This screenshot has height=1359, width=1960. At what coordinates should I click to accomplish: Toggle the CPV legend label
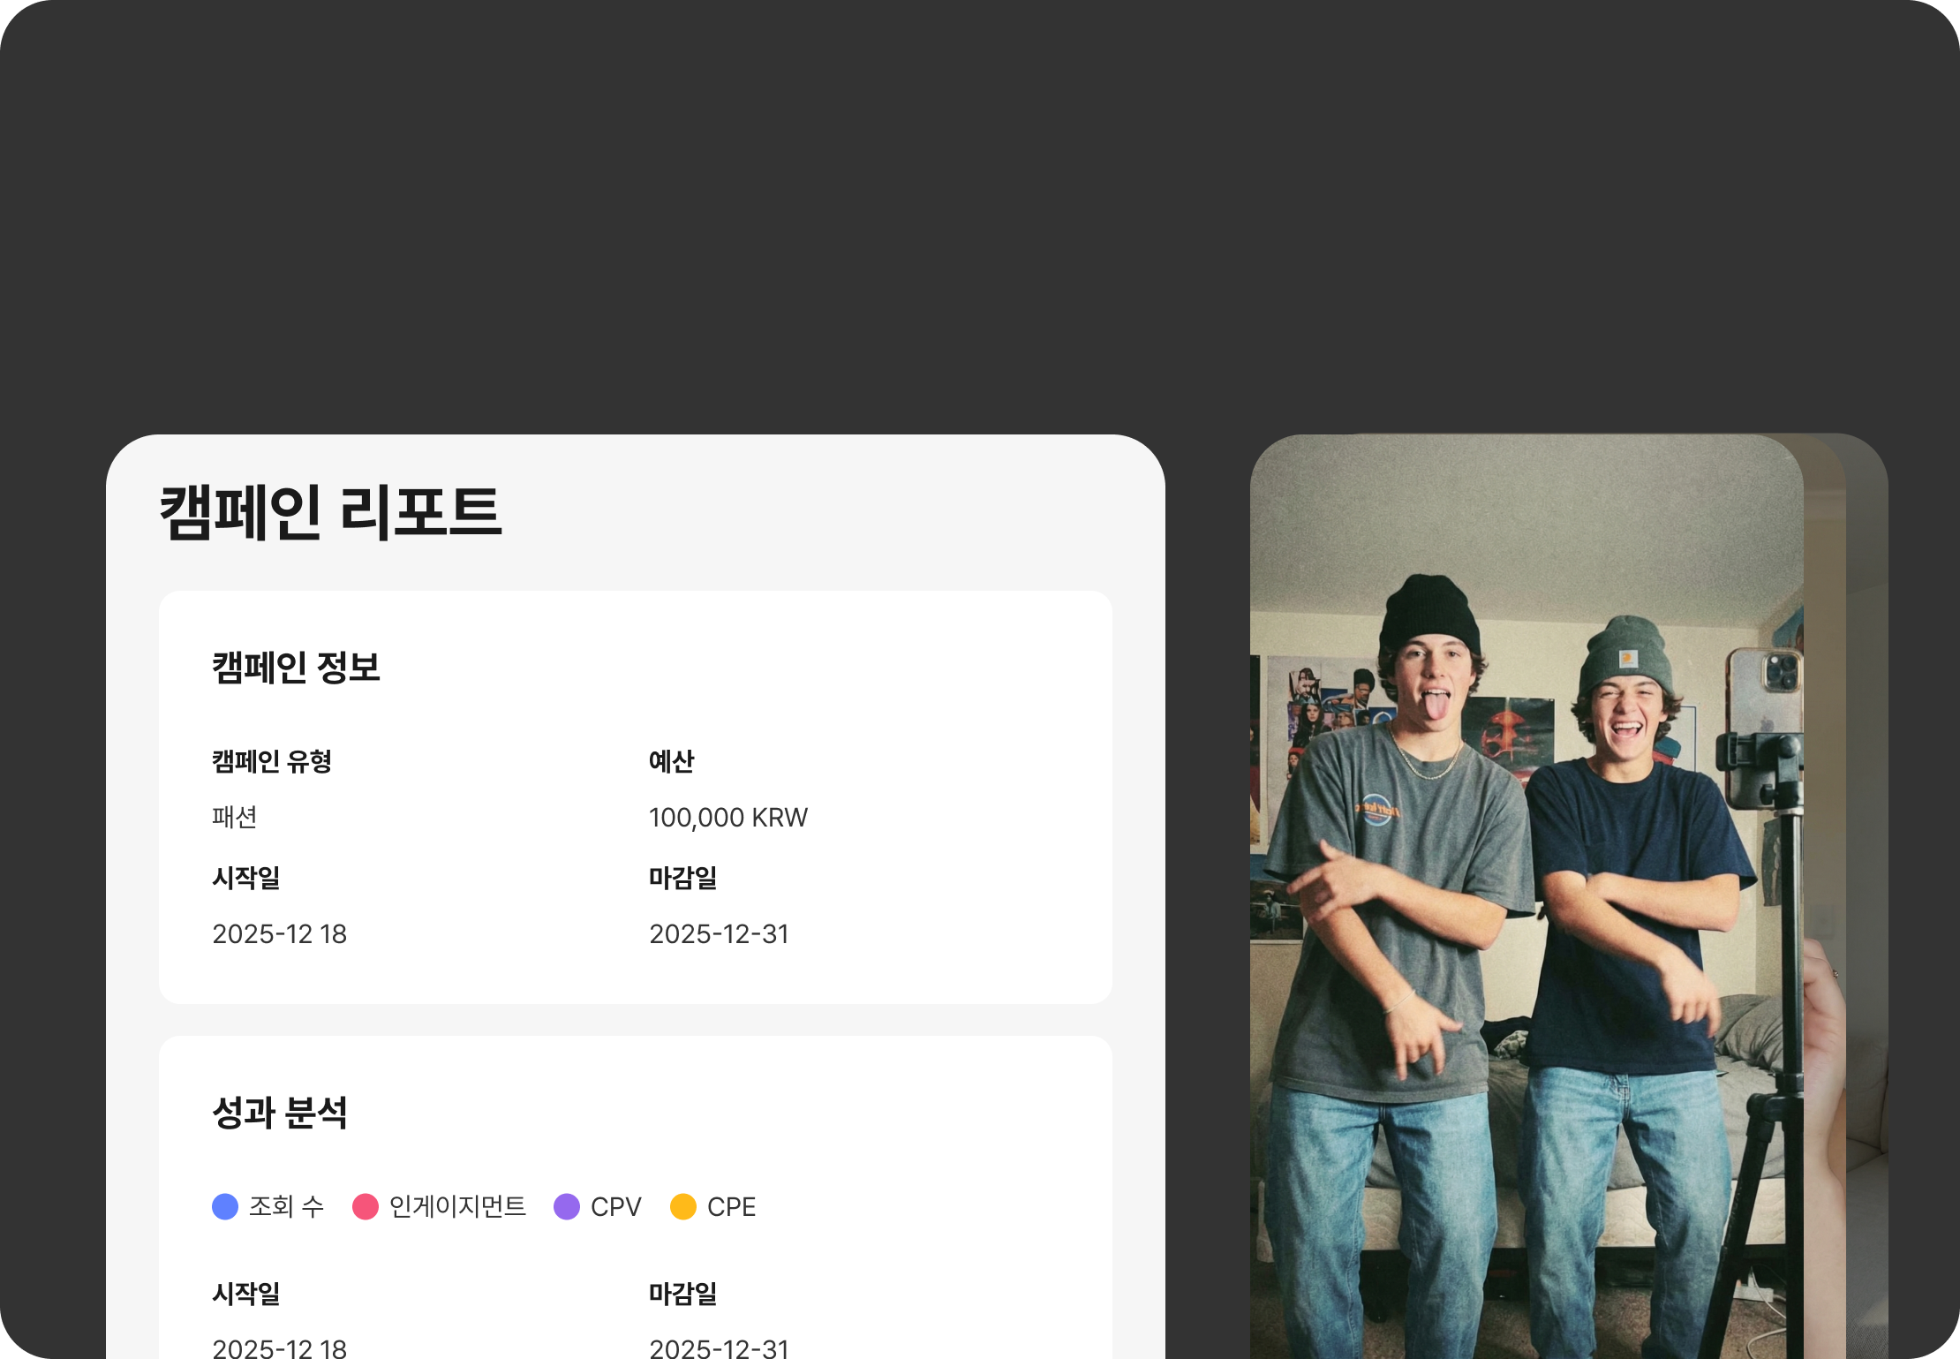(615, 1206)
